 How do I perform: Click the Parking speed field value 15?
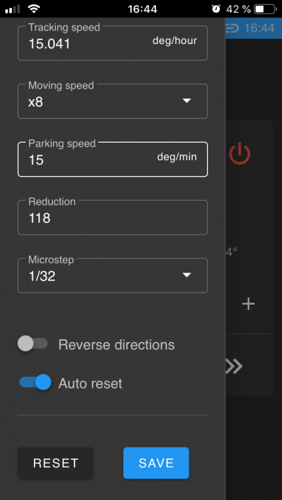[x=36, y=160]
